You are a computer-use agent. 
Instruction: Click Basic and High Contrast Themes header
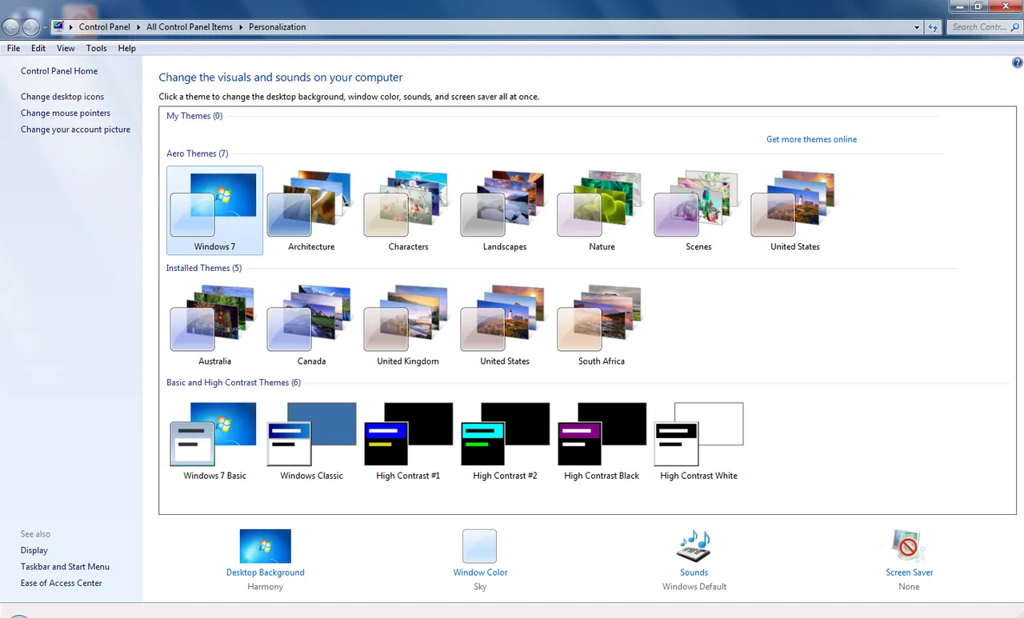coord(234,382)
